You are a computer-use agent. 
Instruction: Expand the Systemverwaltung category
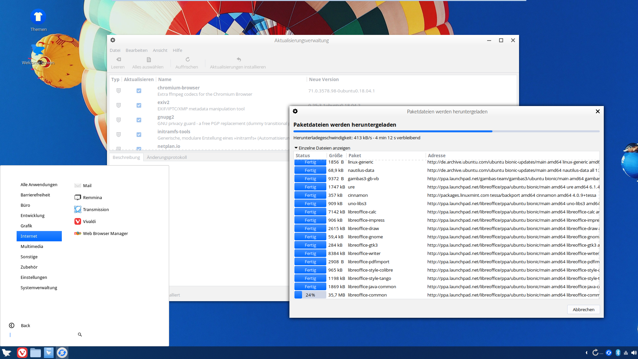(39, 288)
